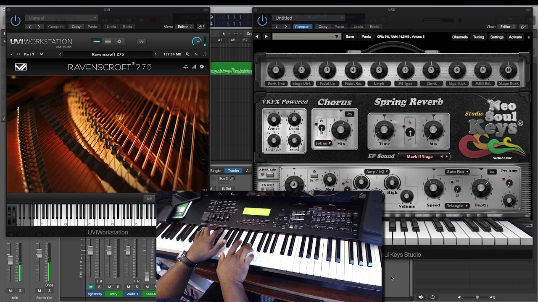Click the Stage Bark knob numbered 10

pyautogui.click(x=508, y=70)
